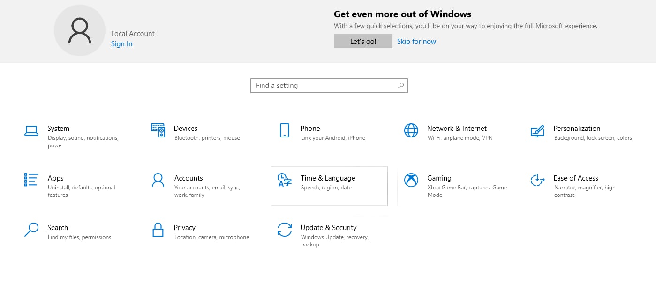Select the Ease of Access title
Screen dimensions: 656x282
pos(576,178)
